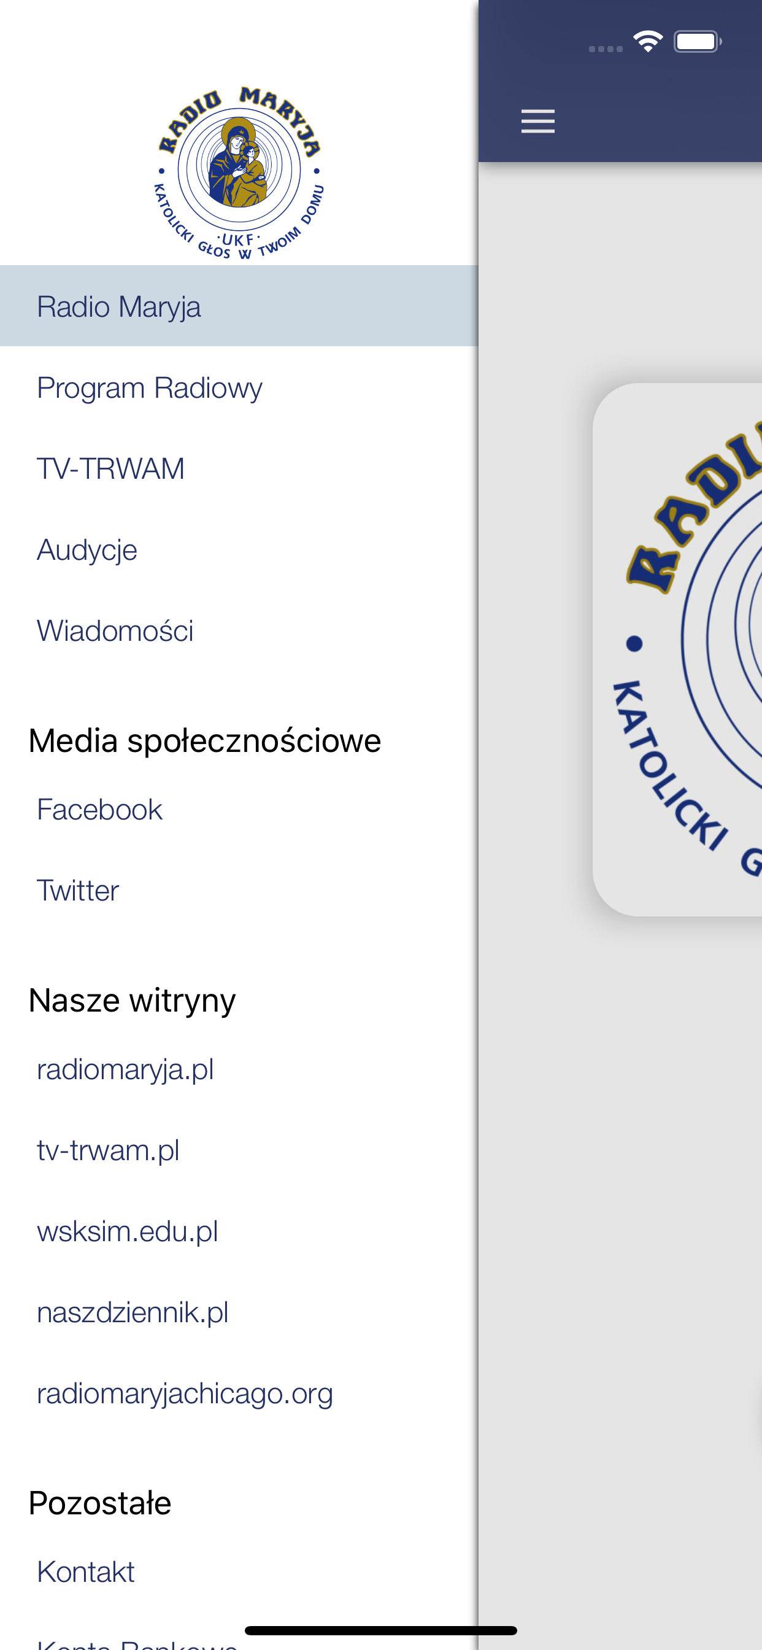Open naszdziennik.pl link
The image size is (762, 1650).
point(239,1312)
